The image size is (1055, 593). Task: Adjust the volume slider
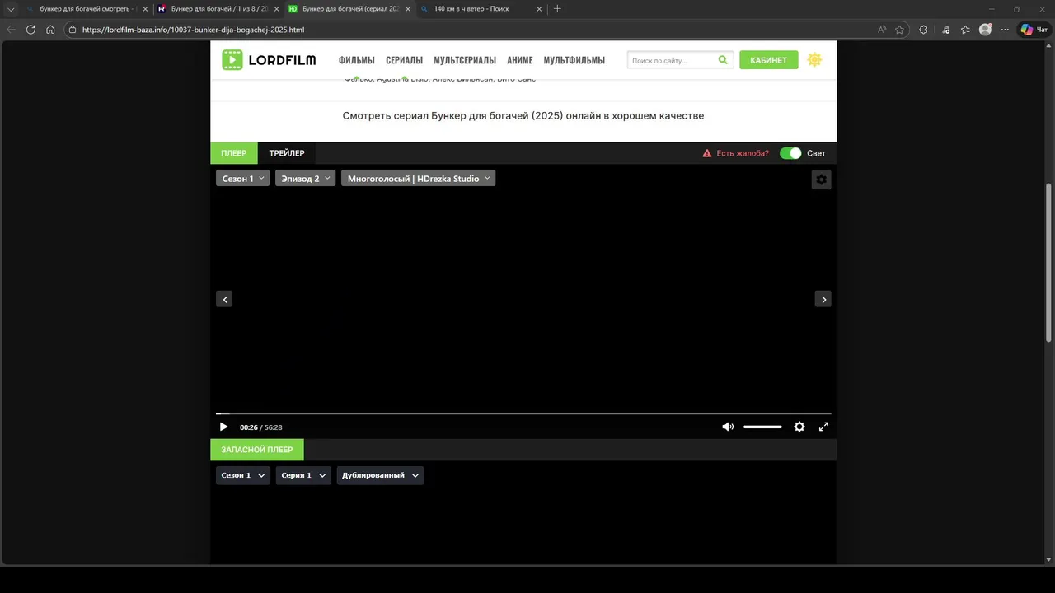[x=762, y=427]
